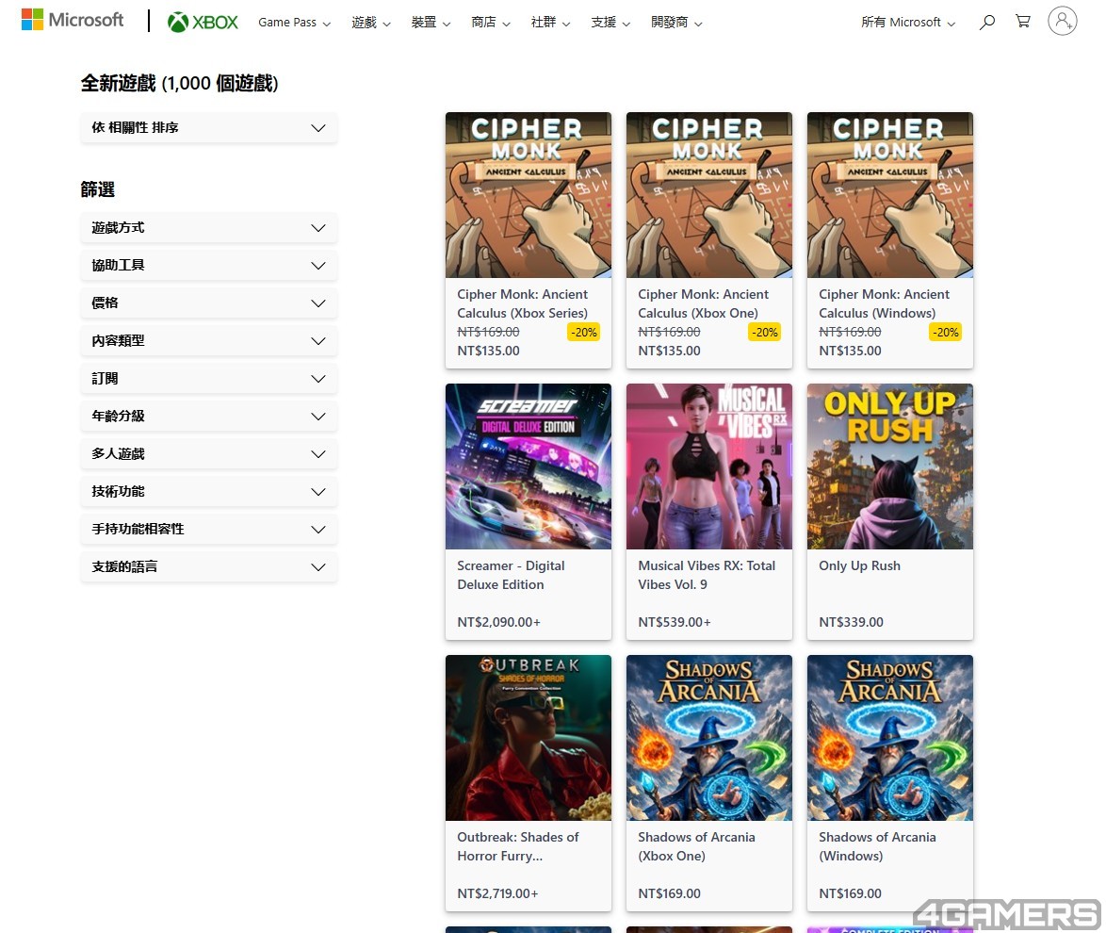Screen dimensions: 1106x933
Task: Expand the 遊戲方式 filter
Action: point(208,228)
